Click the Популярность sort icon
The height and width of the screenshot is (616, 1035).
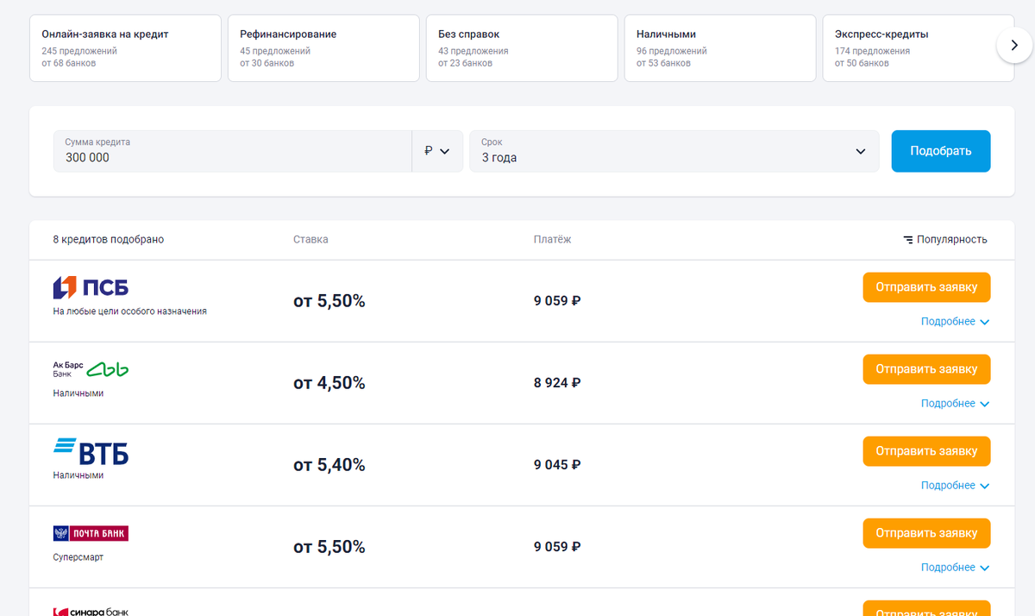tap(907, 240)
